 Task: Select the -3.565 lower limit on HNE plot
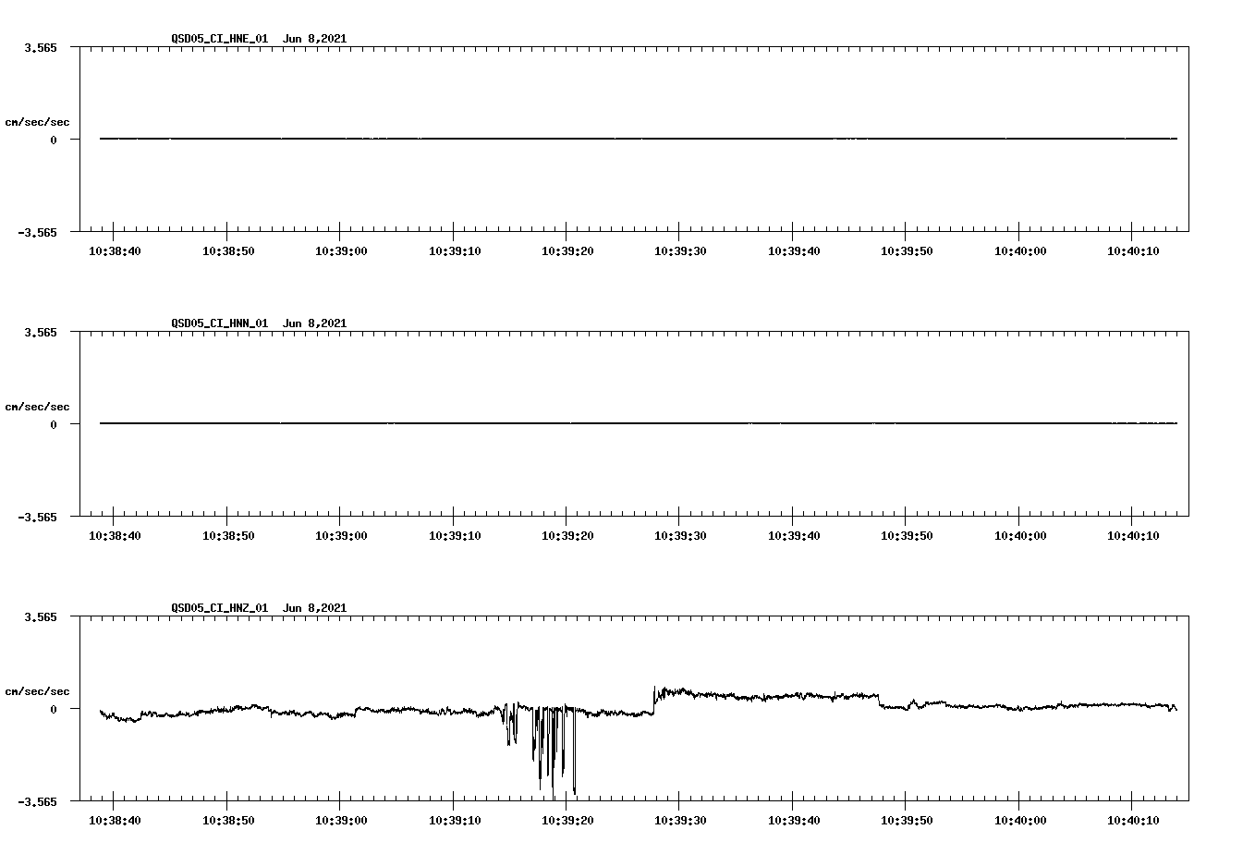(x=37, y=232)
